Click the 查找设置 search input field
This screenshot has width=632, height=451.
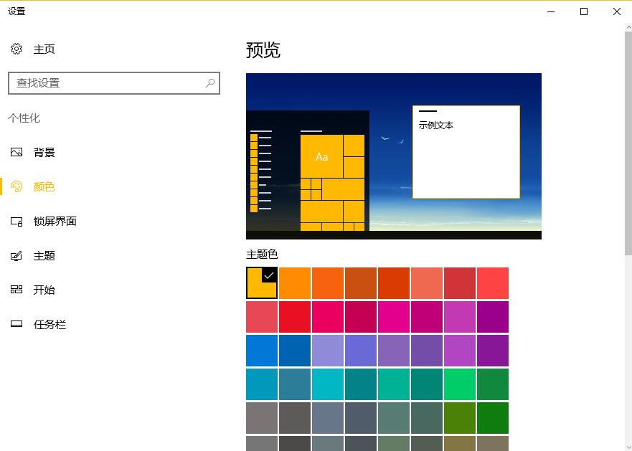pos(108,83)
